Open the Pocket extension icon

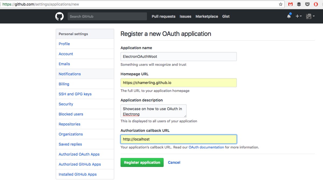click(x=307, y=4)
